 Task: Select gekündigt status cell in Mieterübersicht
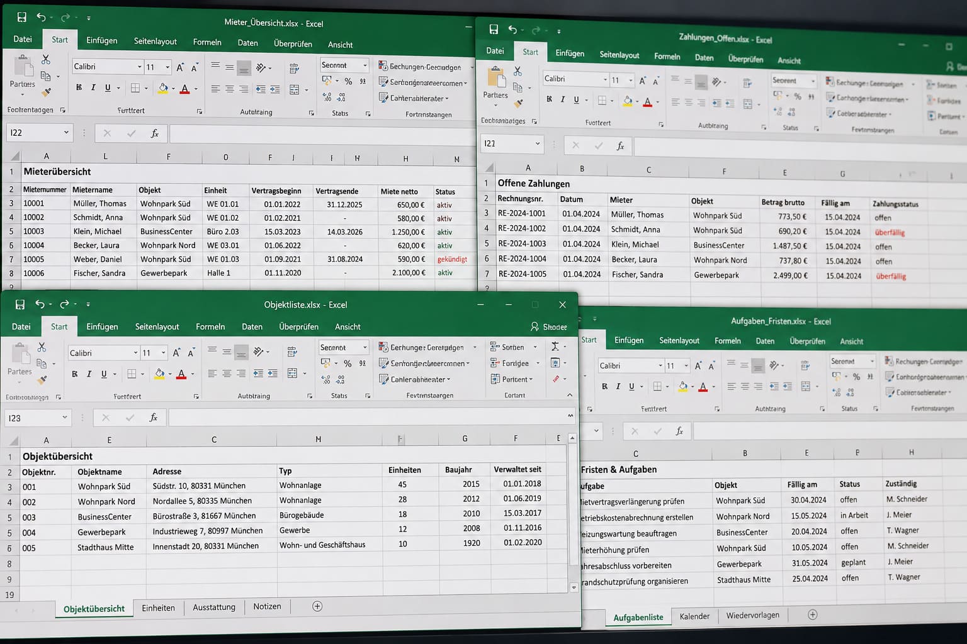tap(453, 259)
